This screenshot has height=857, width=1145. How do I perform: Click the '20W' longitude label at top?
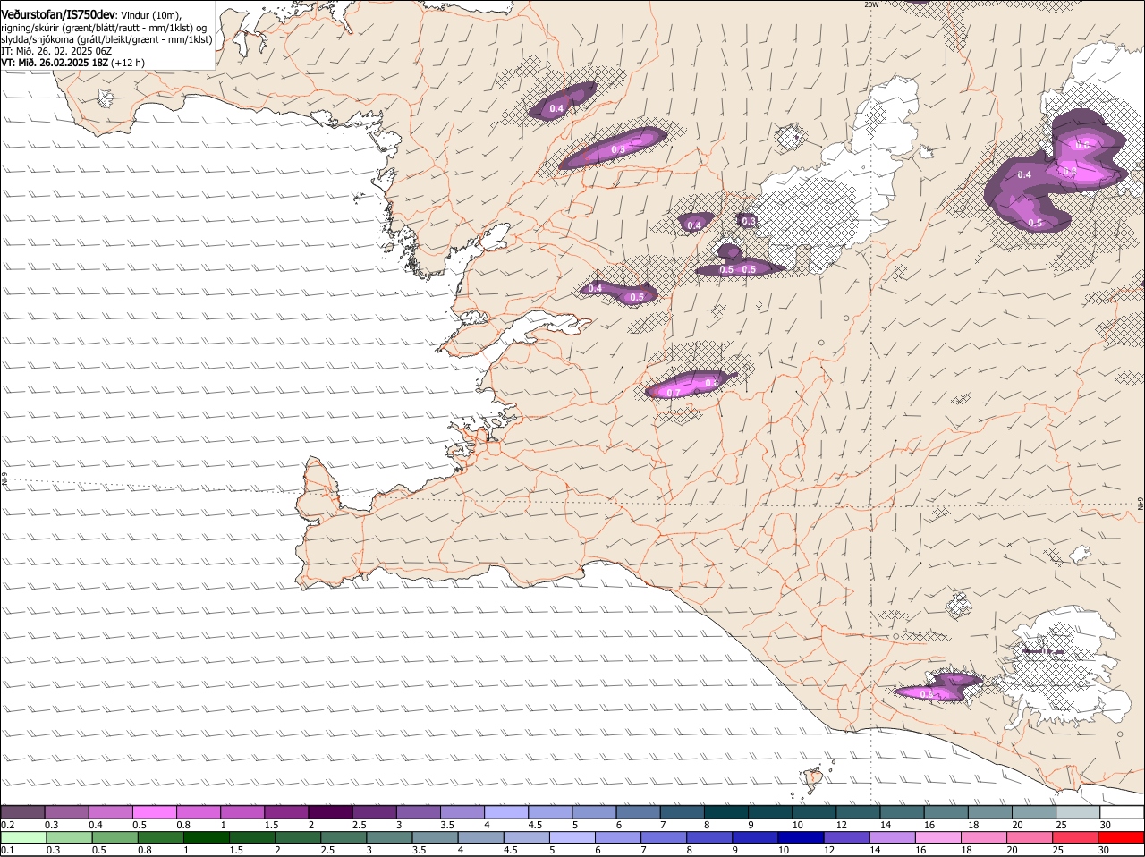[x=871, y=4]
